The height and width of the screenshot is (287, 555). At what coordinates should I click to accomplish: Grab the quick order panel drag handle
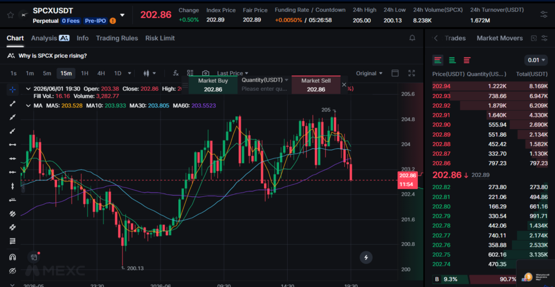[185, 85]
